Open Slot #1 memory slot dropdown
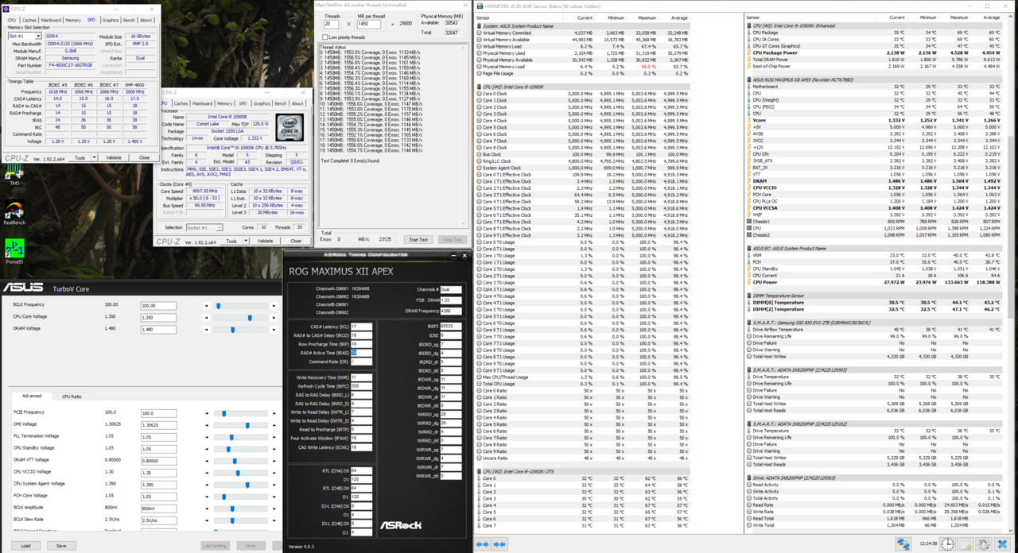The height and width of the screenshot is (553, 1018). tap(25, 37)
